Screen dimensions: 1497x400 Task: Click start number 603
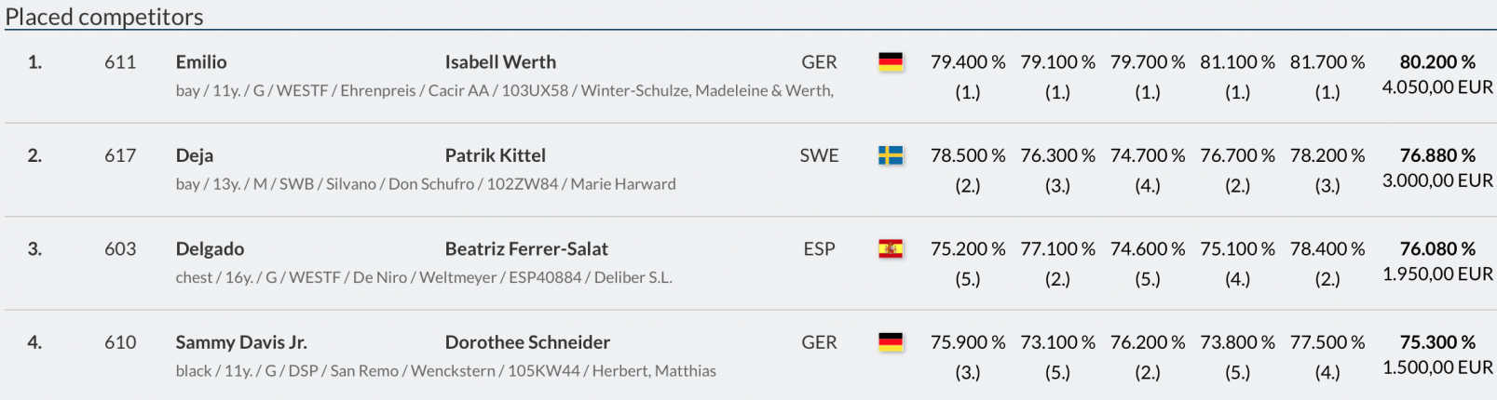coord(120,248)
